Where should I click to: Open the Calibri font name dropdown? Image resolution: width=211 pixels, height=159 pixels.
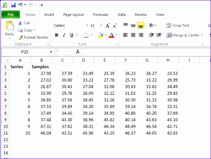[87, 26]
